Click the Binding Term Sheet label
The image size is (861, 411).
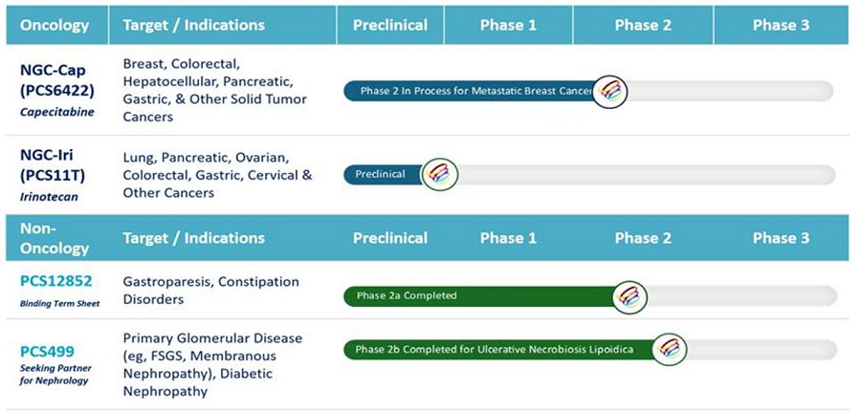(59, 303)
